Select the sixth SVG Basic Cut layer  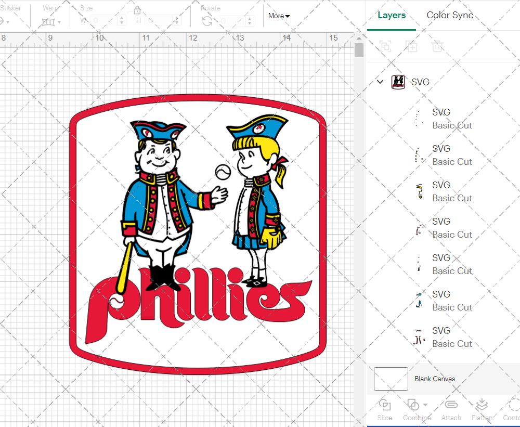pyautogui.click(x=444, y=301)
